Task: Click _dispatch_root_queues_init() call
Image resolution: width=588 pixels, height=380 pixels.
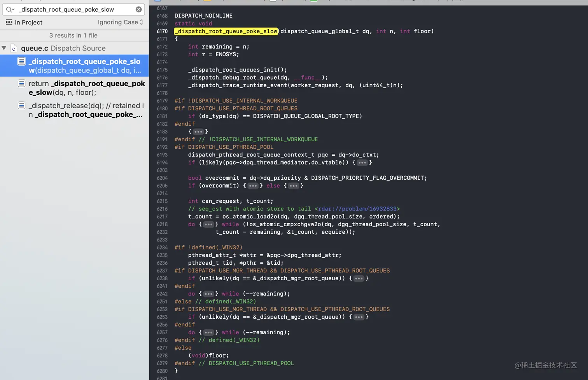Action: click(x=237, y=70)
